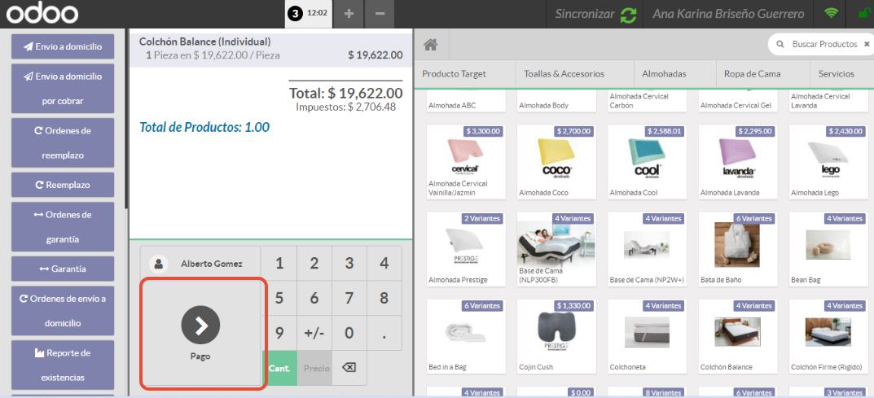Tap the +/- sign key
The width and height of the screenshot is (874, 398).
[314, 333]
